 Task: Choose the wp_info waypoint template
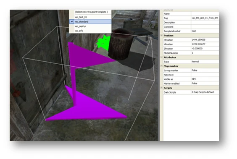point(90,31)
